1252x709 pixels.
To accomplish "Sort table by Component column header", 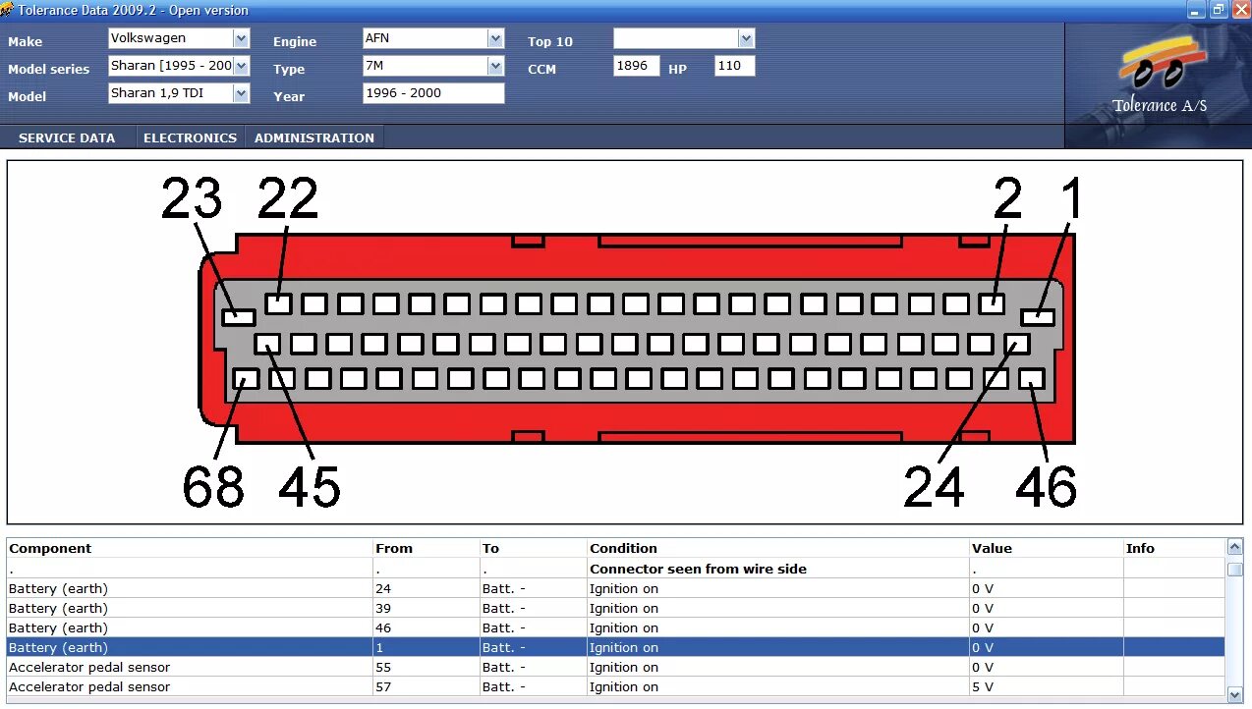I will pos(50,548).
